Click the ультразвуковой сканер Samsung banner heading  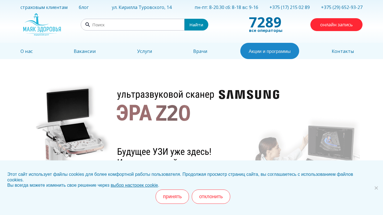click(198, 95)
